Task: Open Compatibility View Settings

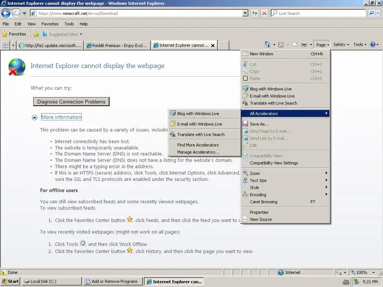Action: pos(285,163)
